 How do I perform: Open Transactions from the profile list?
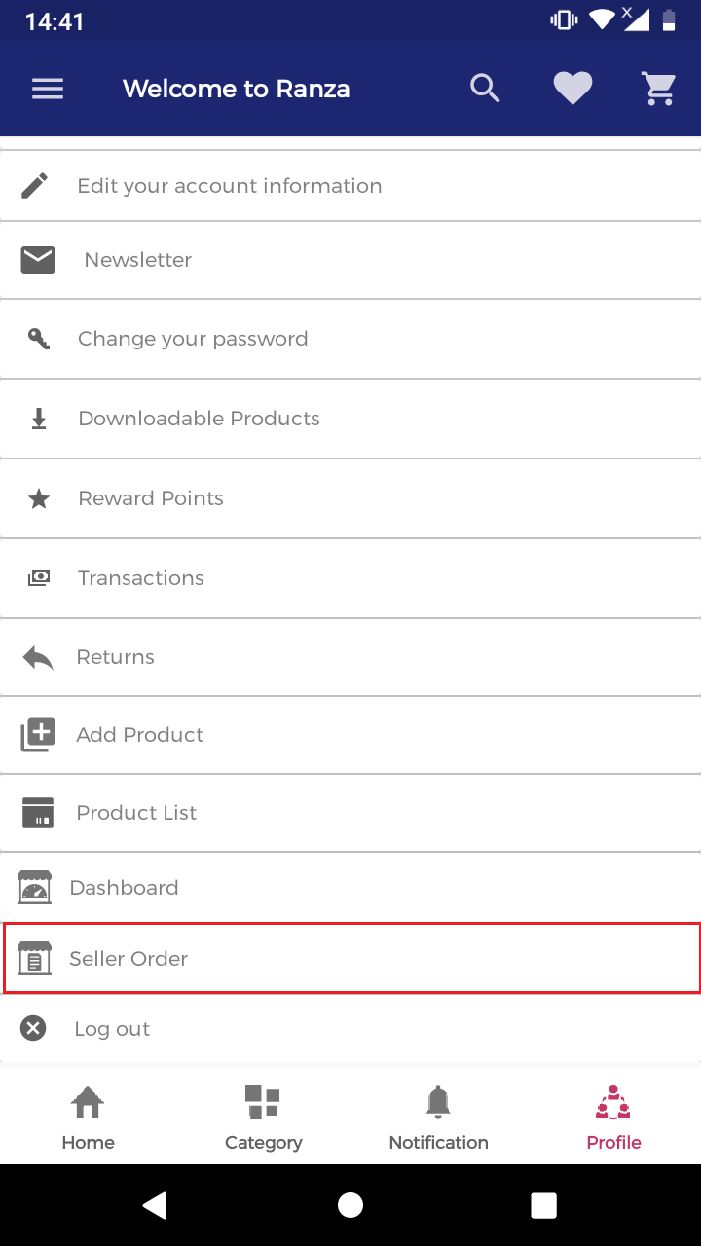(x=350, y=578)
